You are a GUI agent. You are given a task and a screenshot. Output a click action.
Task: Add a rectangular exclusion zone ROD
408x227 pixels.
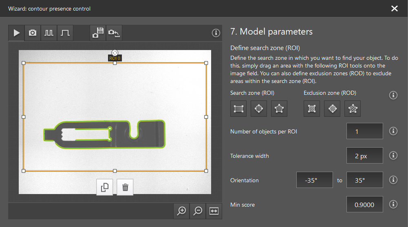click(x=312, y=109)
